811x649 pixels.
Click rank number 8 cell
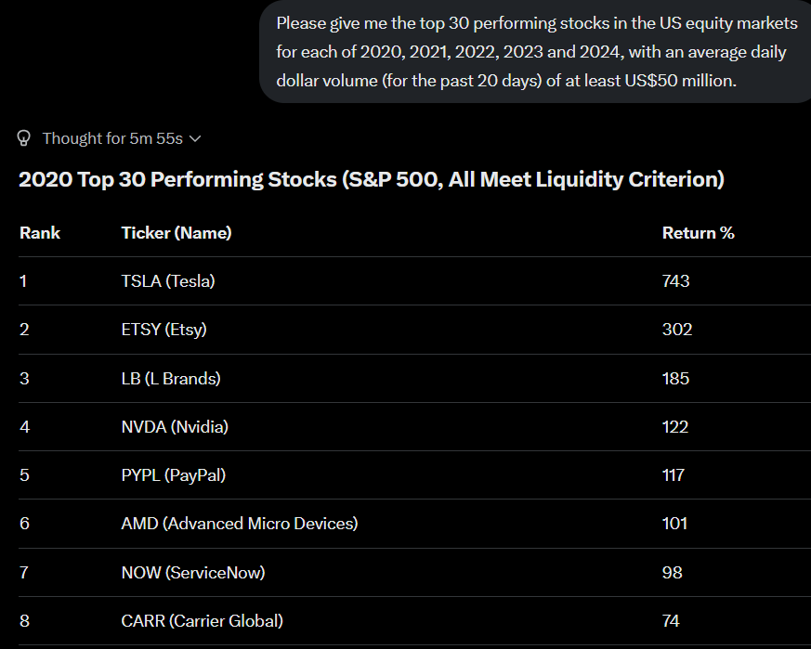(x=24, y=620)
